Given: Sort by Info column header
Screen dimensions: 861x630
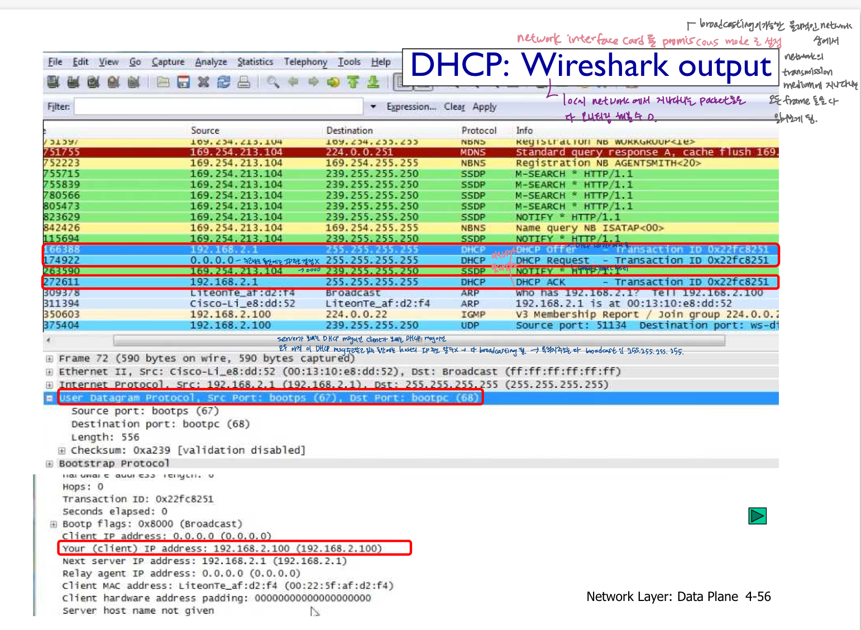Looking at the screenshot, I should coord(524,130).
